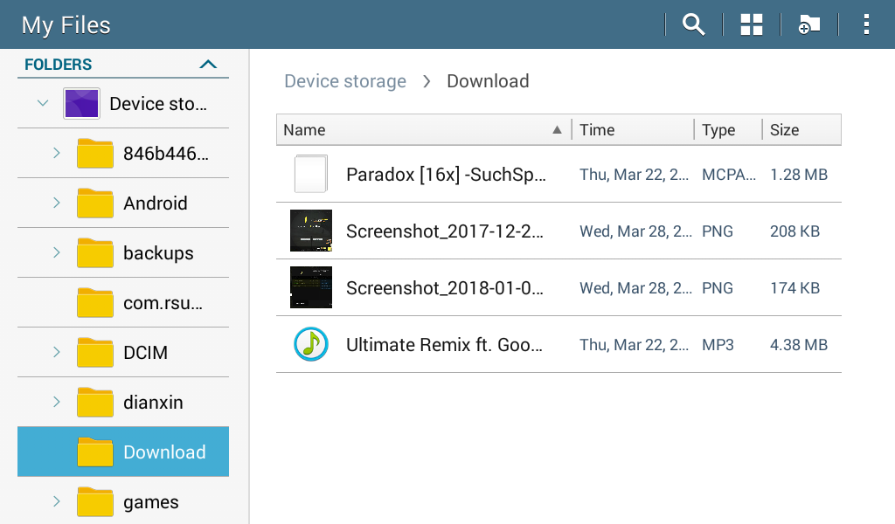Expand the Android folder arrow
Viewport: 895px width, 524px height.
[x=57, y=203]
